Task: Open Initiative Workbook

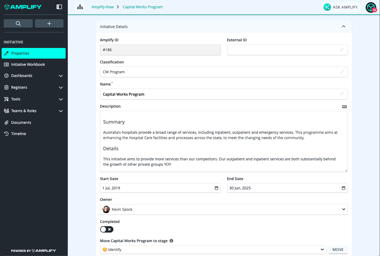Action: [34, 64]
